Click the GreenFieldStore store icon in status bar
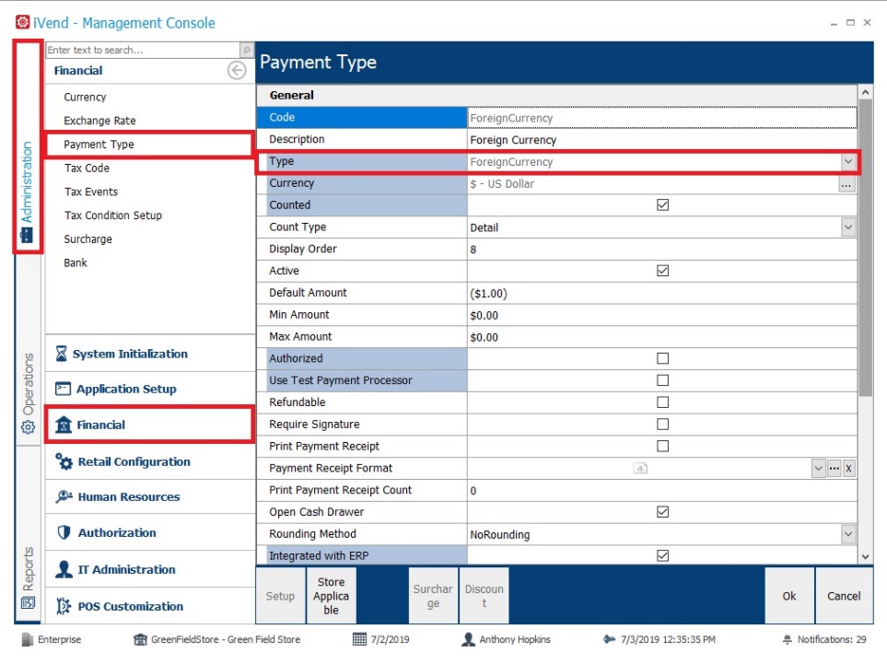The width and height of the screenshot is (887, 664). click(140, 639)
